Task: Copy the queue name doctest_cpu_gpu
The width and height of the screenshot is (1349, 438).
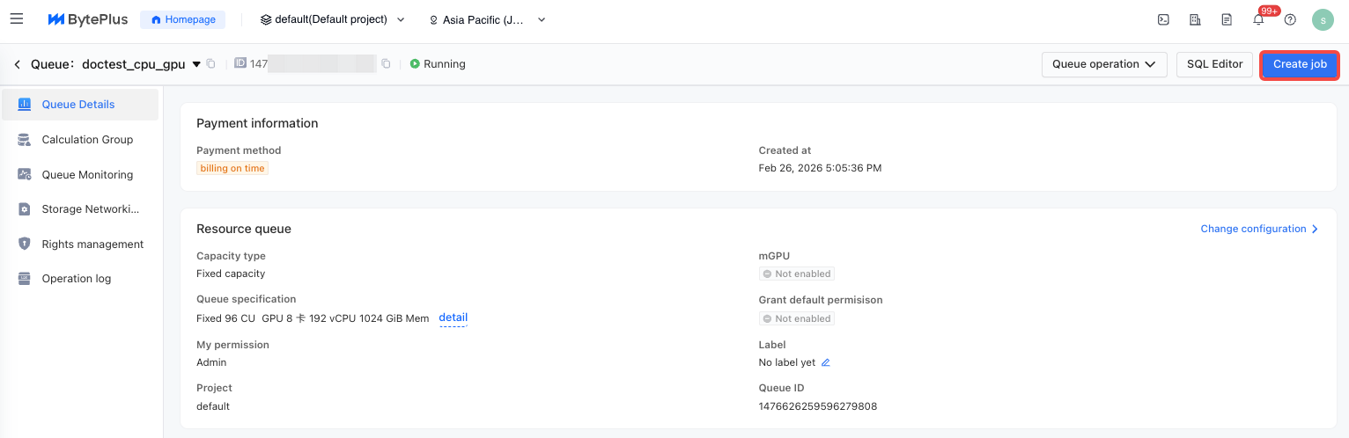Action: pyautogui.click(x=210, y=64)
